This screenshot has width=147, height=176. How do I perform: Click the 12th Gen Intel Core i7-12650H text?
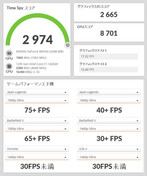(37, 64)
